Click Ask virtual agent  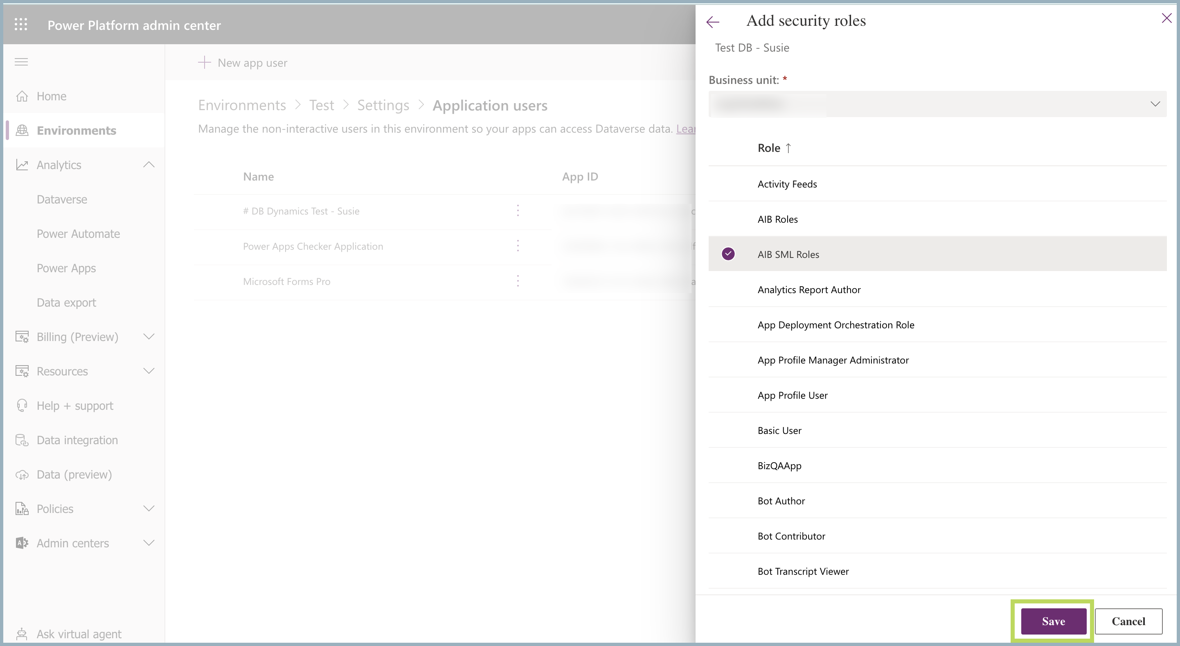[79, 634]
